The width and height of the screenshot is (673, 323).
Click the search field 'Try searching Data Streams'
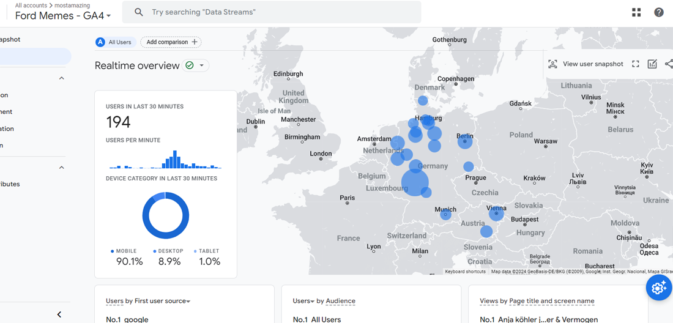272,12
